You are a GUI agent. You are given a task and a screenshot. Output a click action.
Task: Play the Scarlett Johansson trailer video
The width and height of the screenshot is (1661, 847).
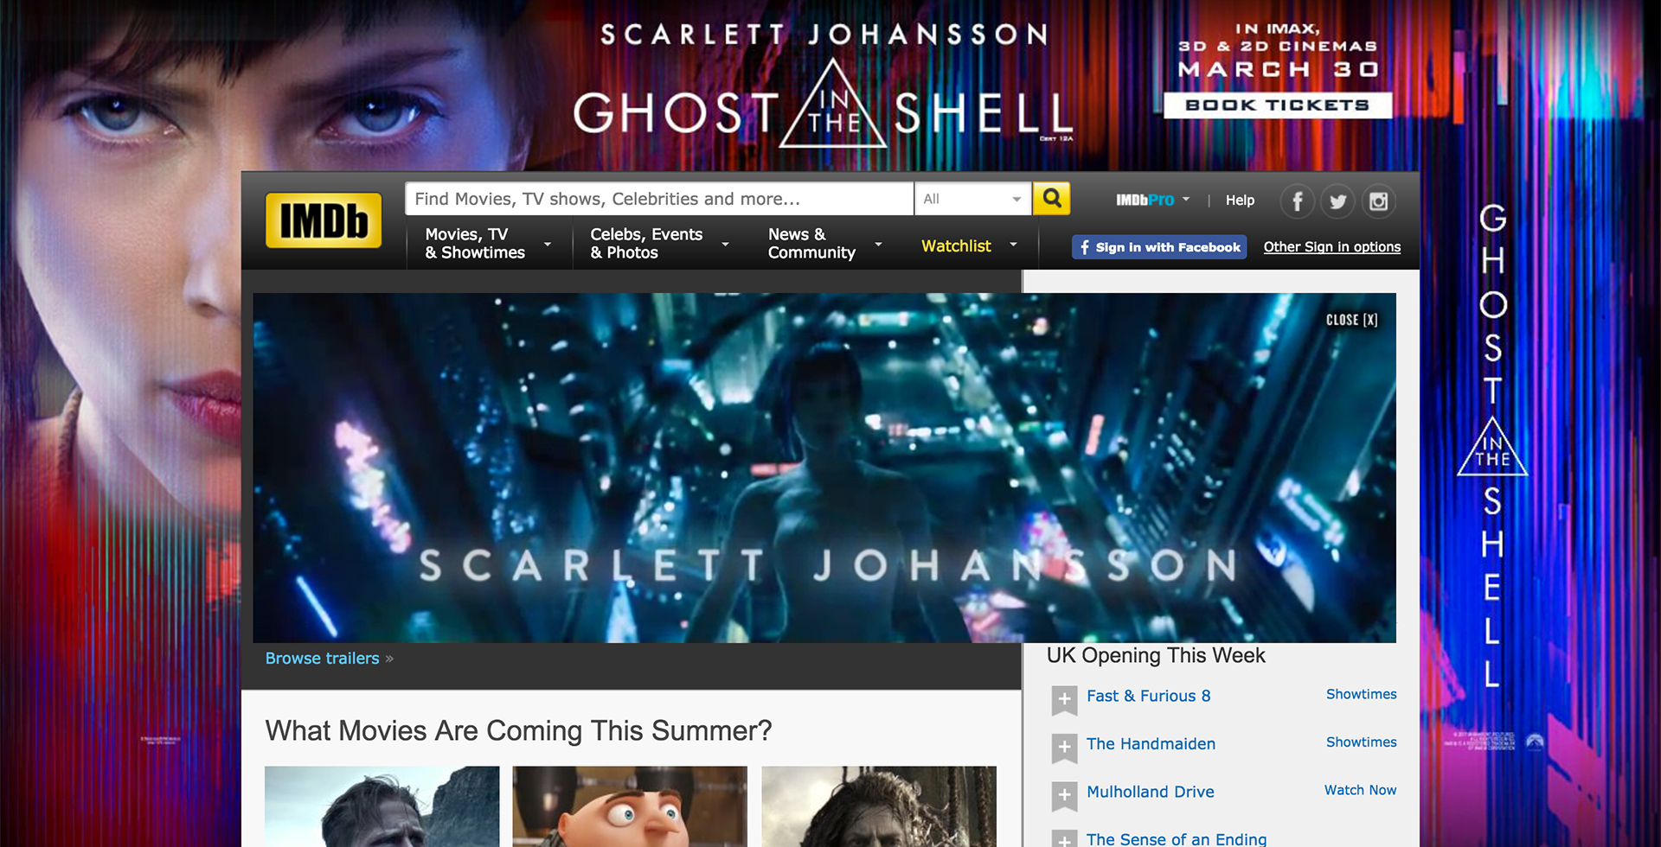(824, 468)
